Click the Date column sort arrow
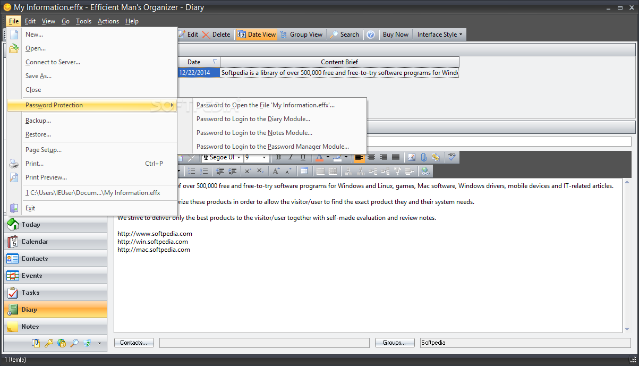The image size is (639, 366). click(x=215, y=62)
